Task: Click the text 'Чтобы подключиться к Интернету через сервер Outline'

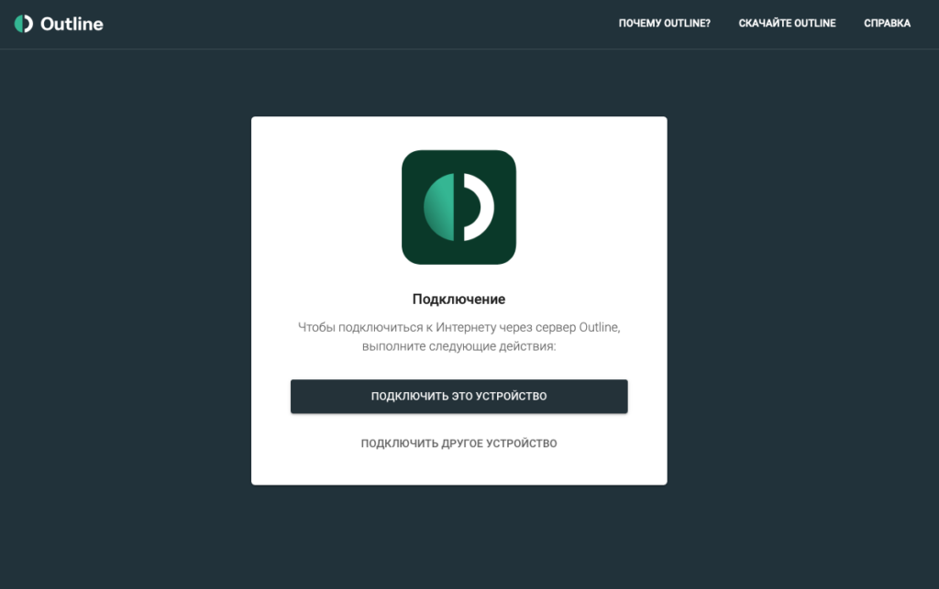Action: point(458,327)
